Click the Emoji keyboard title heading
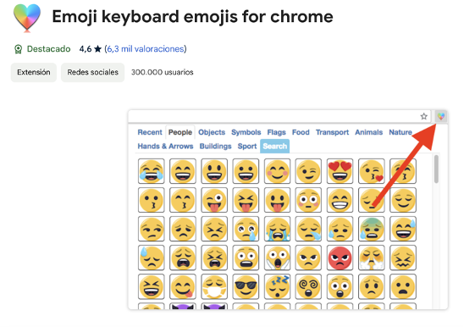The width and height of the screenshot is (464, 327). [192, 17]
